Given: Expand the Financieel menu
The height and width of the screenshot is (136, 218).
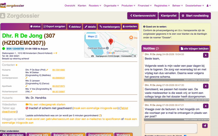Looking at the screenshot, I should tap(144, 5).
